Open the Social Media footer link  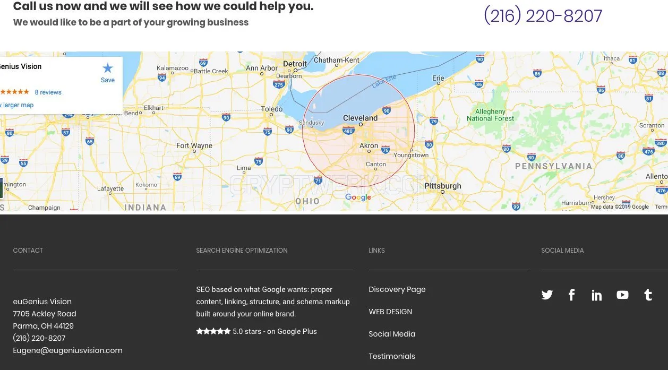click(x=392, y=334)
